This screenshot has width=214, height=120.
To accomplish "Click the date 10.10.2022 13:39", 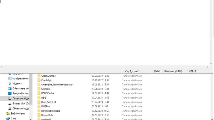I will [100, 80].
